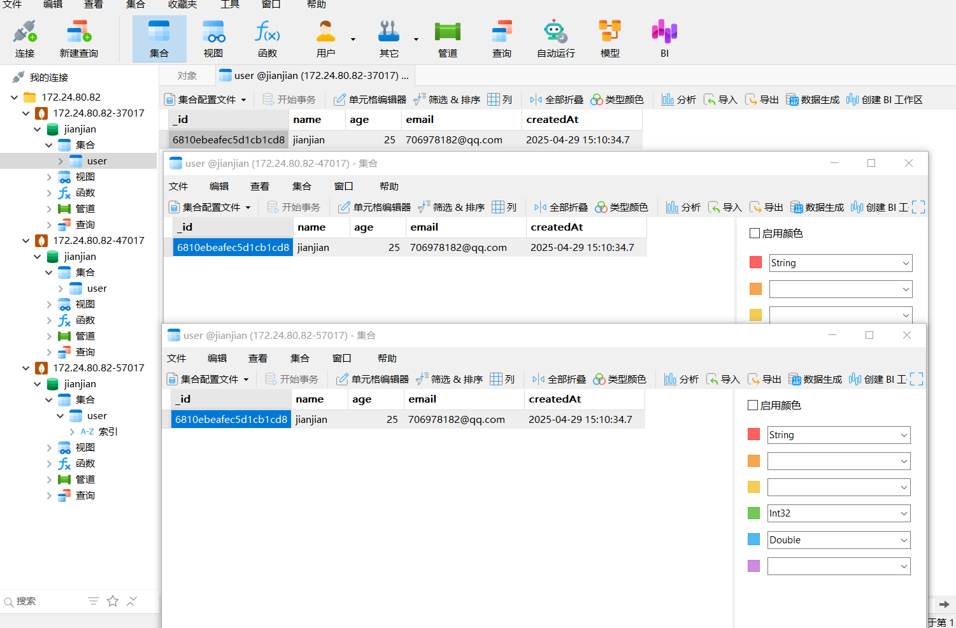Click the age column header in 57017 window
Viewport: 956px width, 628px height.
[x=376, y=399]
